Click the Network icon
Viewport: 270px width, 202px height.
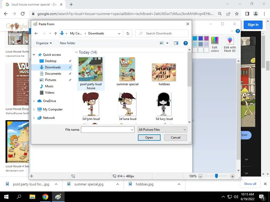tap(40, 118)
